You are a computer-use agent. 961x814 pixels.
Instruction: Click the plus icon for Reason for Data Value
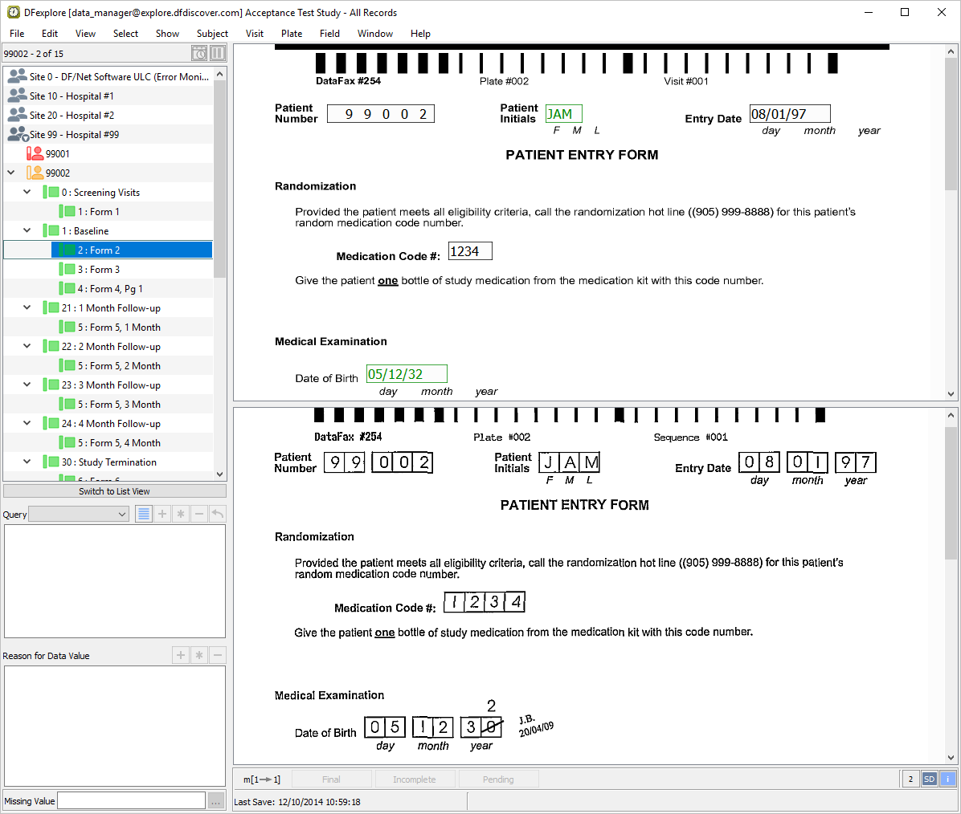pyautogui.click(x=181, y=655)
